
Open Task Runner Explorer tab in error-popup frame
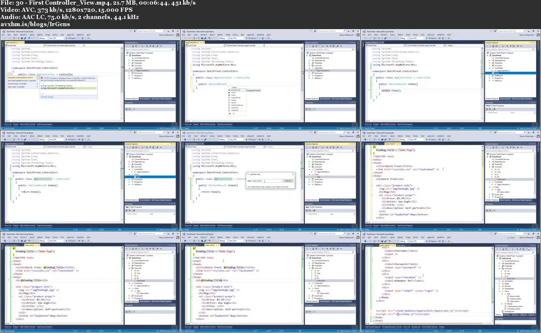coord(44,124)
